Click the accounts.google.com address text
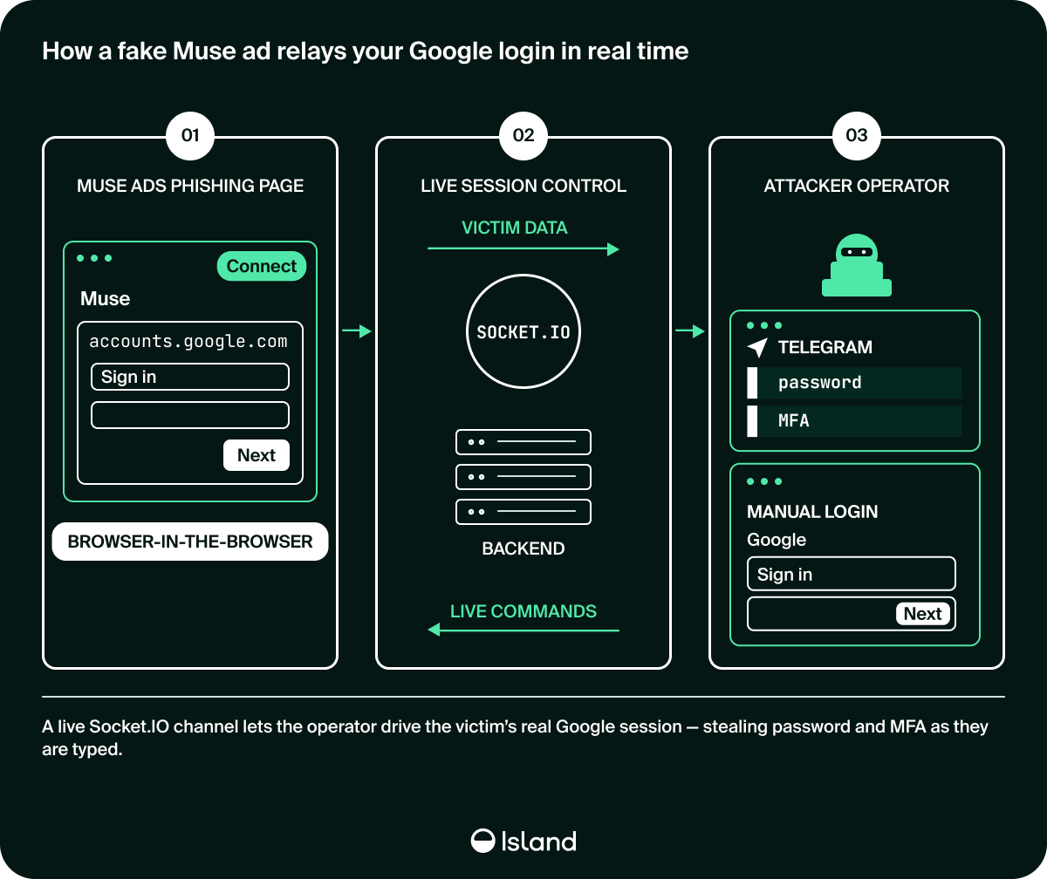 (x=188, y=341)
